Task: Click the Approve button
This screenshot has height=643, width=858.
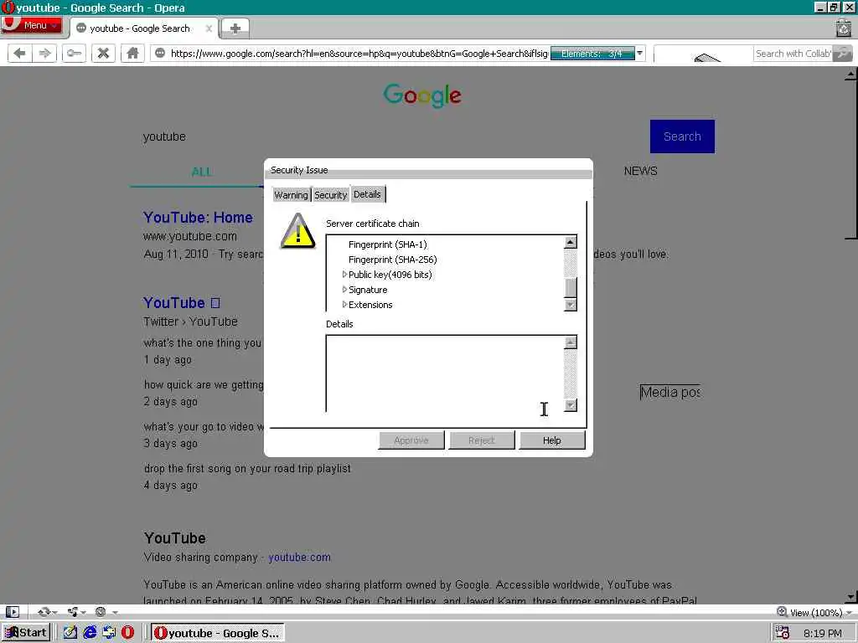Action: pos(411,440)
